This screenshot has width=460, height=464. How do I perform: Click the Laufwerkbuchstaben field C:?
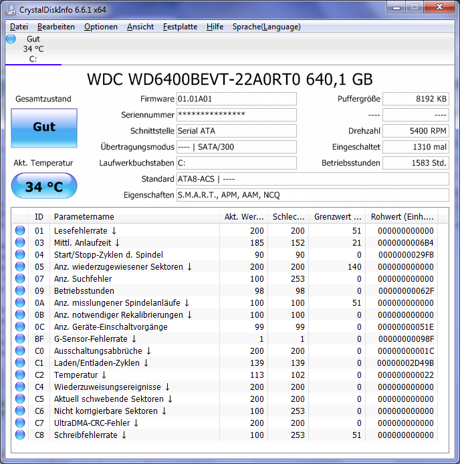pos(237,163)
